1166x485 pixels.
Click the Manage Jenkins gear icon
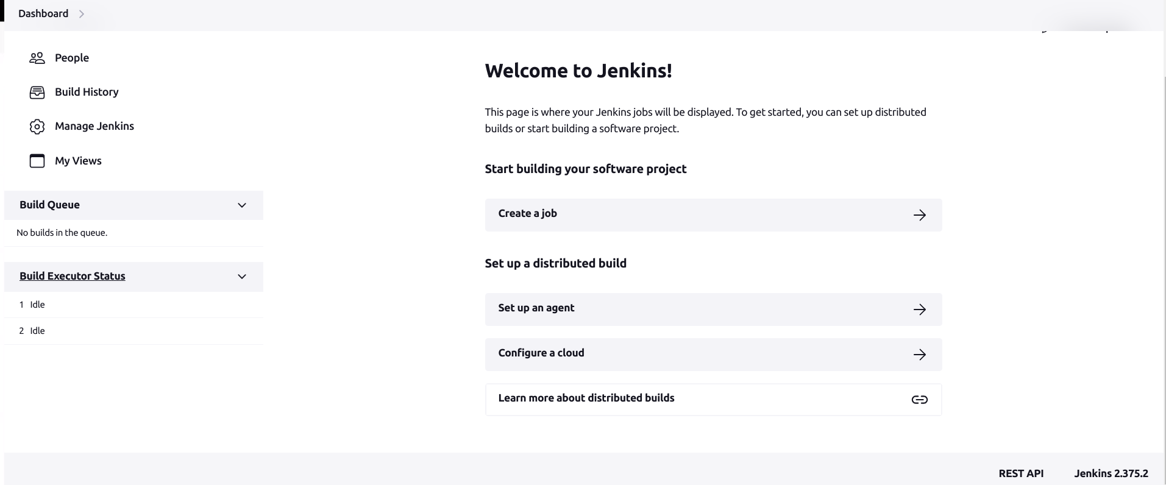[x=37, y=126]
